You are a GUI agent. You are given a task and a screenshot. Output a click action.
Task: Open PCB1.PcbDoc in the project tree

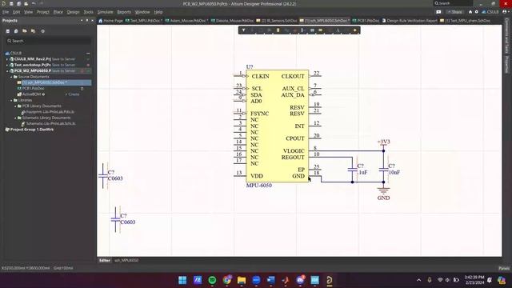[x=33, y=89]
